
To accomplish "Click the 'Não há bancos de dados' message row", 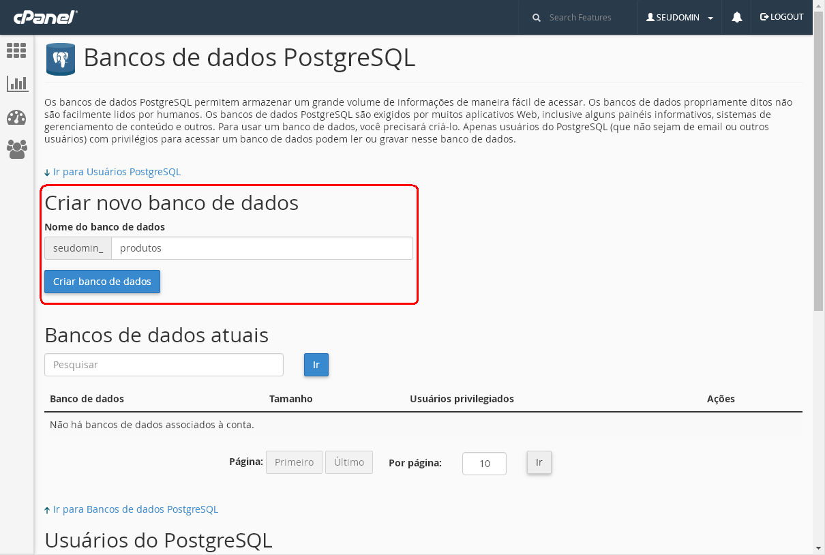I will click(x=423, y=425).
